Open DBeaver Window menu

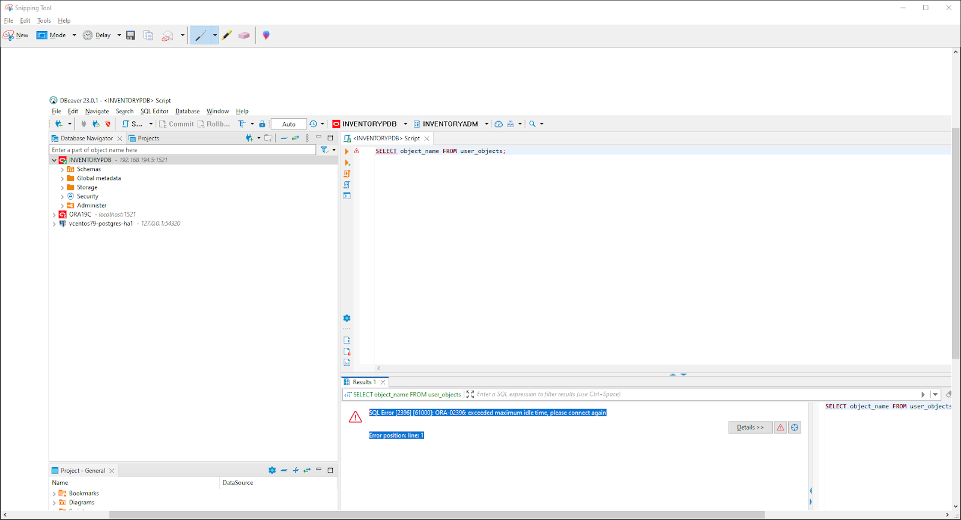[217, 111]
